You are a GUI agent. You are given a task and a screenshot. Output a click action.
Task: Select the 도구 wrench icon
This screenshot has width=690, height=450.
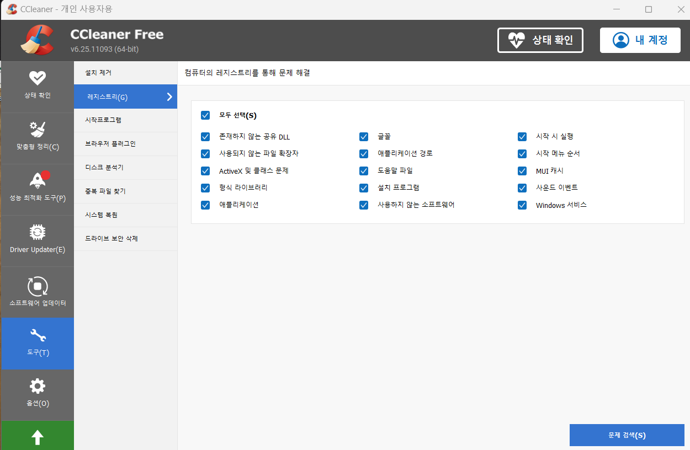pyautogui.click(x=38, y=335)
